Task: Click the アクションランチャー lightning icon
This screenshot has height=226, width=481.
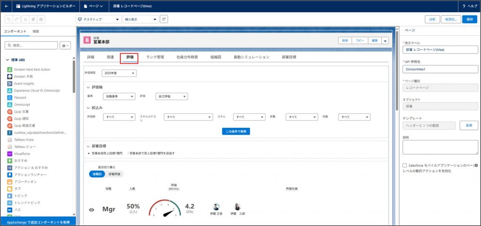Action: click(10, 174)
